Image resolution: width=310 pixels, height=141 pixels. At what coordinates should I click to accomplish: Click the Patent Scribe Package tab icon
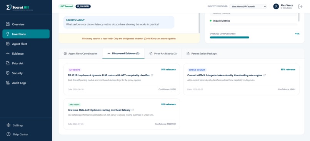(x=188, y=54)
